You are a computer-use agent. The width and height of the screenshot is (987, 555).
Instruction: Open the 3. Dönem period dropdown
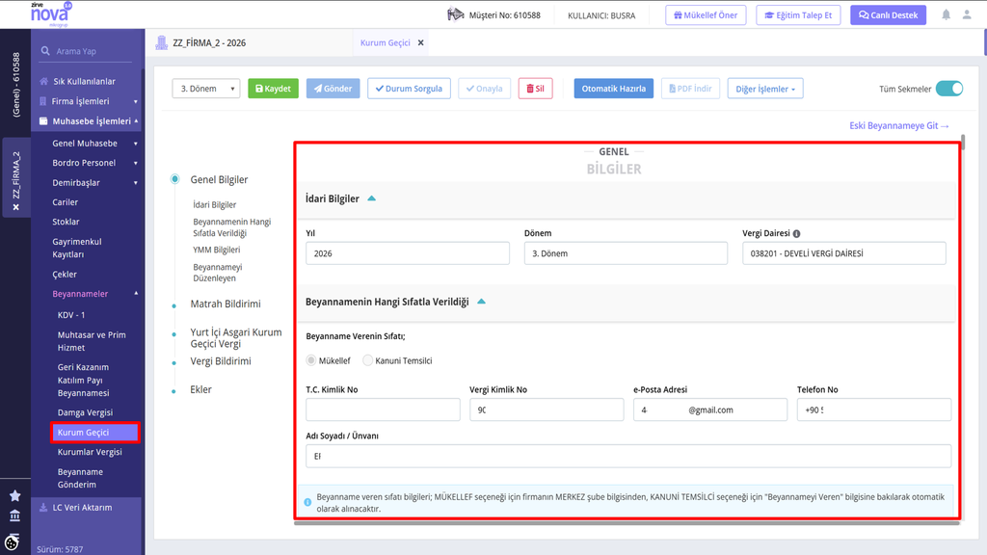pos(206,89)
